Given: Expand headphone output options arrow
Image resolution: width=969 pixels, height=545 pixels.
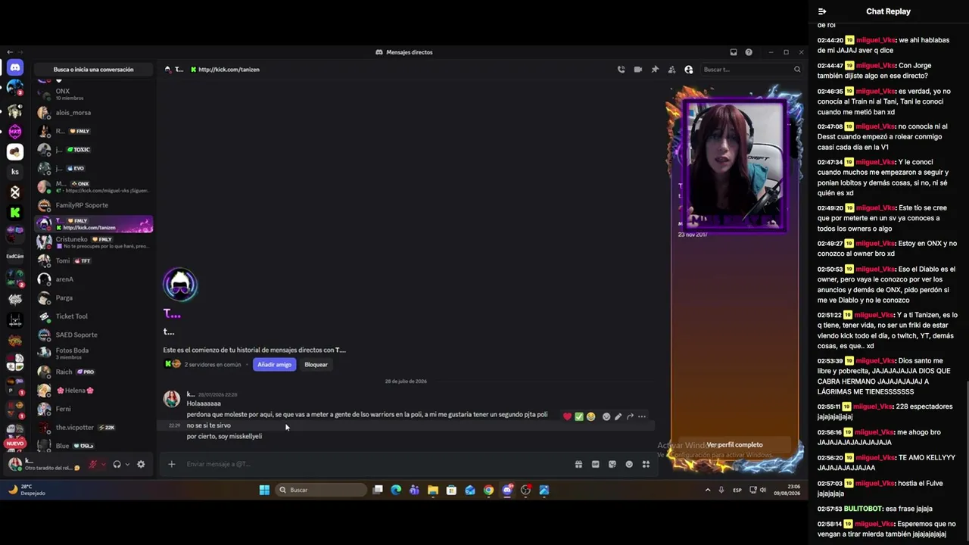Looking at the screenshot, I should (x=127, y=464).
